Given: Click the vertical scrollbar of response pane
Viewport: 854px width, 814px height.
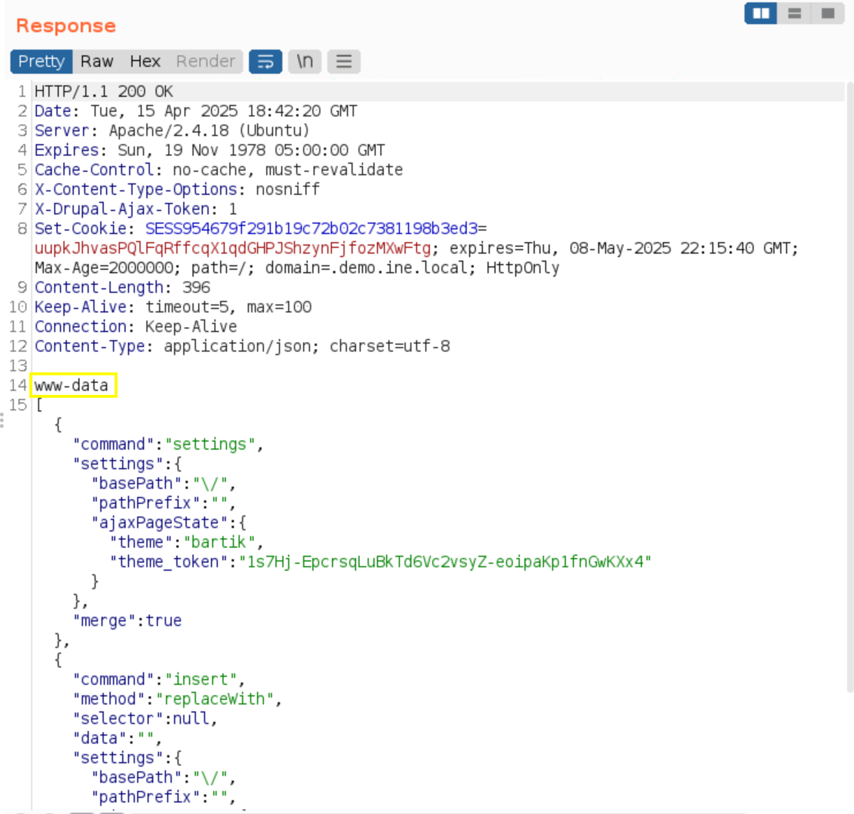Looking at the screenshot, I should [x=849, y=386].
